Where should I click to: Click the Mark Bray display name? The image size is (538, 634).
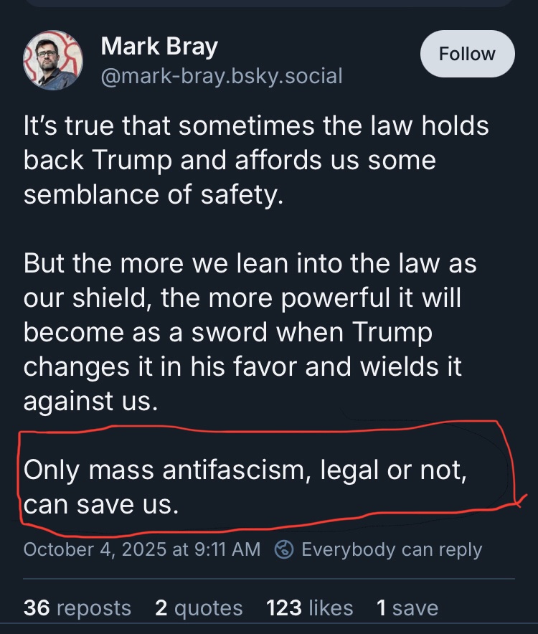[x=159, y=47]
